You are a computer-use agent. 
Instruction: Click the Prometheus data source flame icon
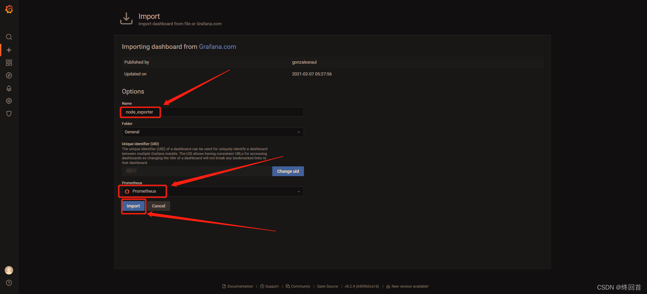pos(127,192)
